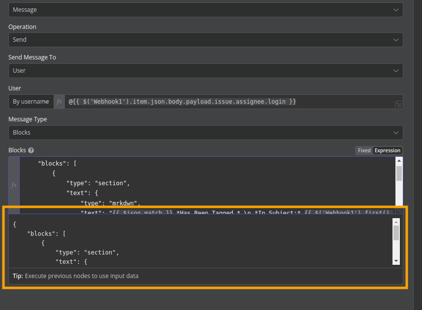
Task: Click the Message Type label
Action: click(28, 119)
